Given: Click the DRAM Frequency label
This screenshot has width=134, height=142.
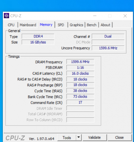Looking at the screenshot, I should [49, 62].
